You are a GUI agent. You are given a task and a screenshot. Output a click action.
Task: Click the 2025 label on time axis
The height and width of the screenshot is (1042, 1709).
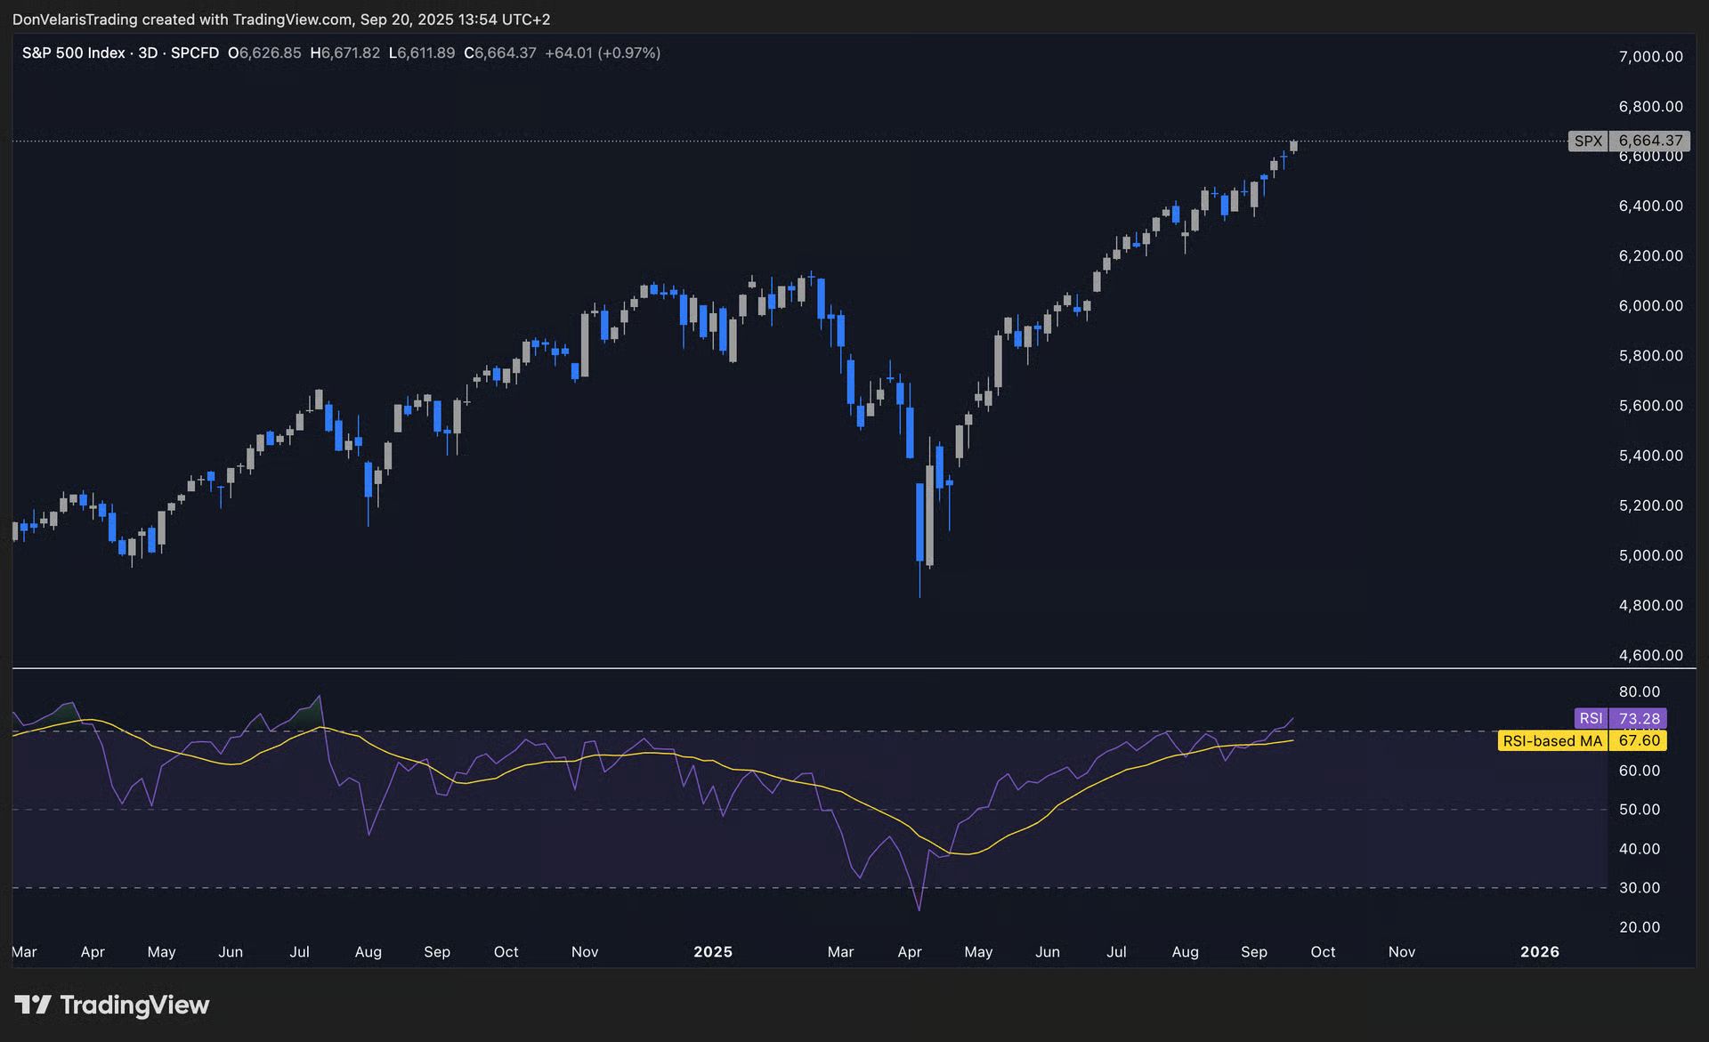click(712, 951)
